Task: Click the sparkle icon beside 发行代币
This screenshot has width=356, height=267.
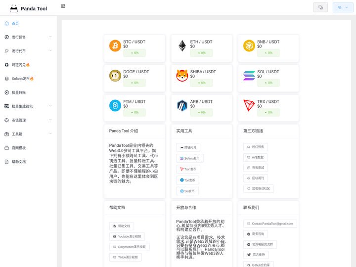Action: coord(6,51)
